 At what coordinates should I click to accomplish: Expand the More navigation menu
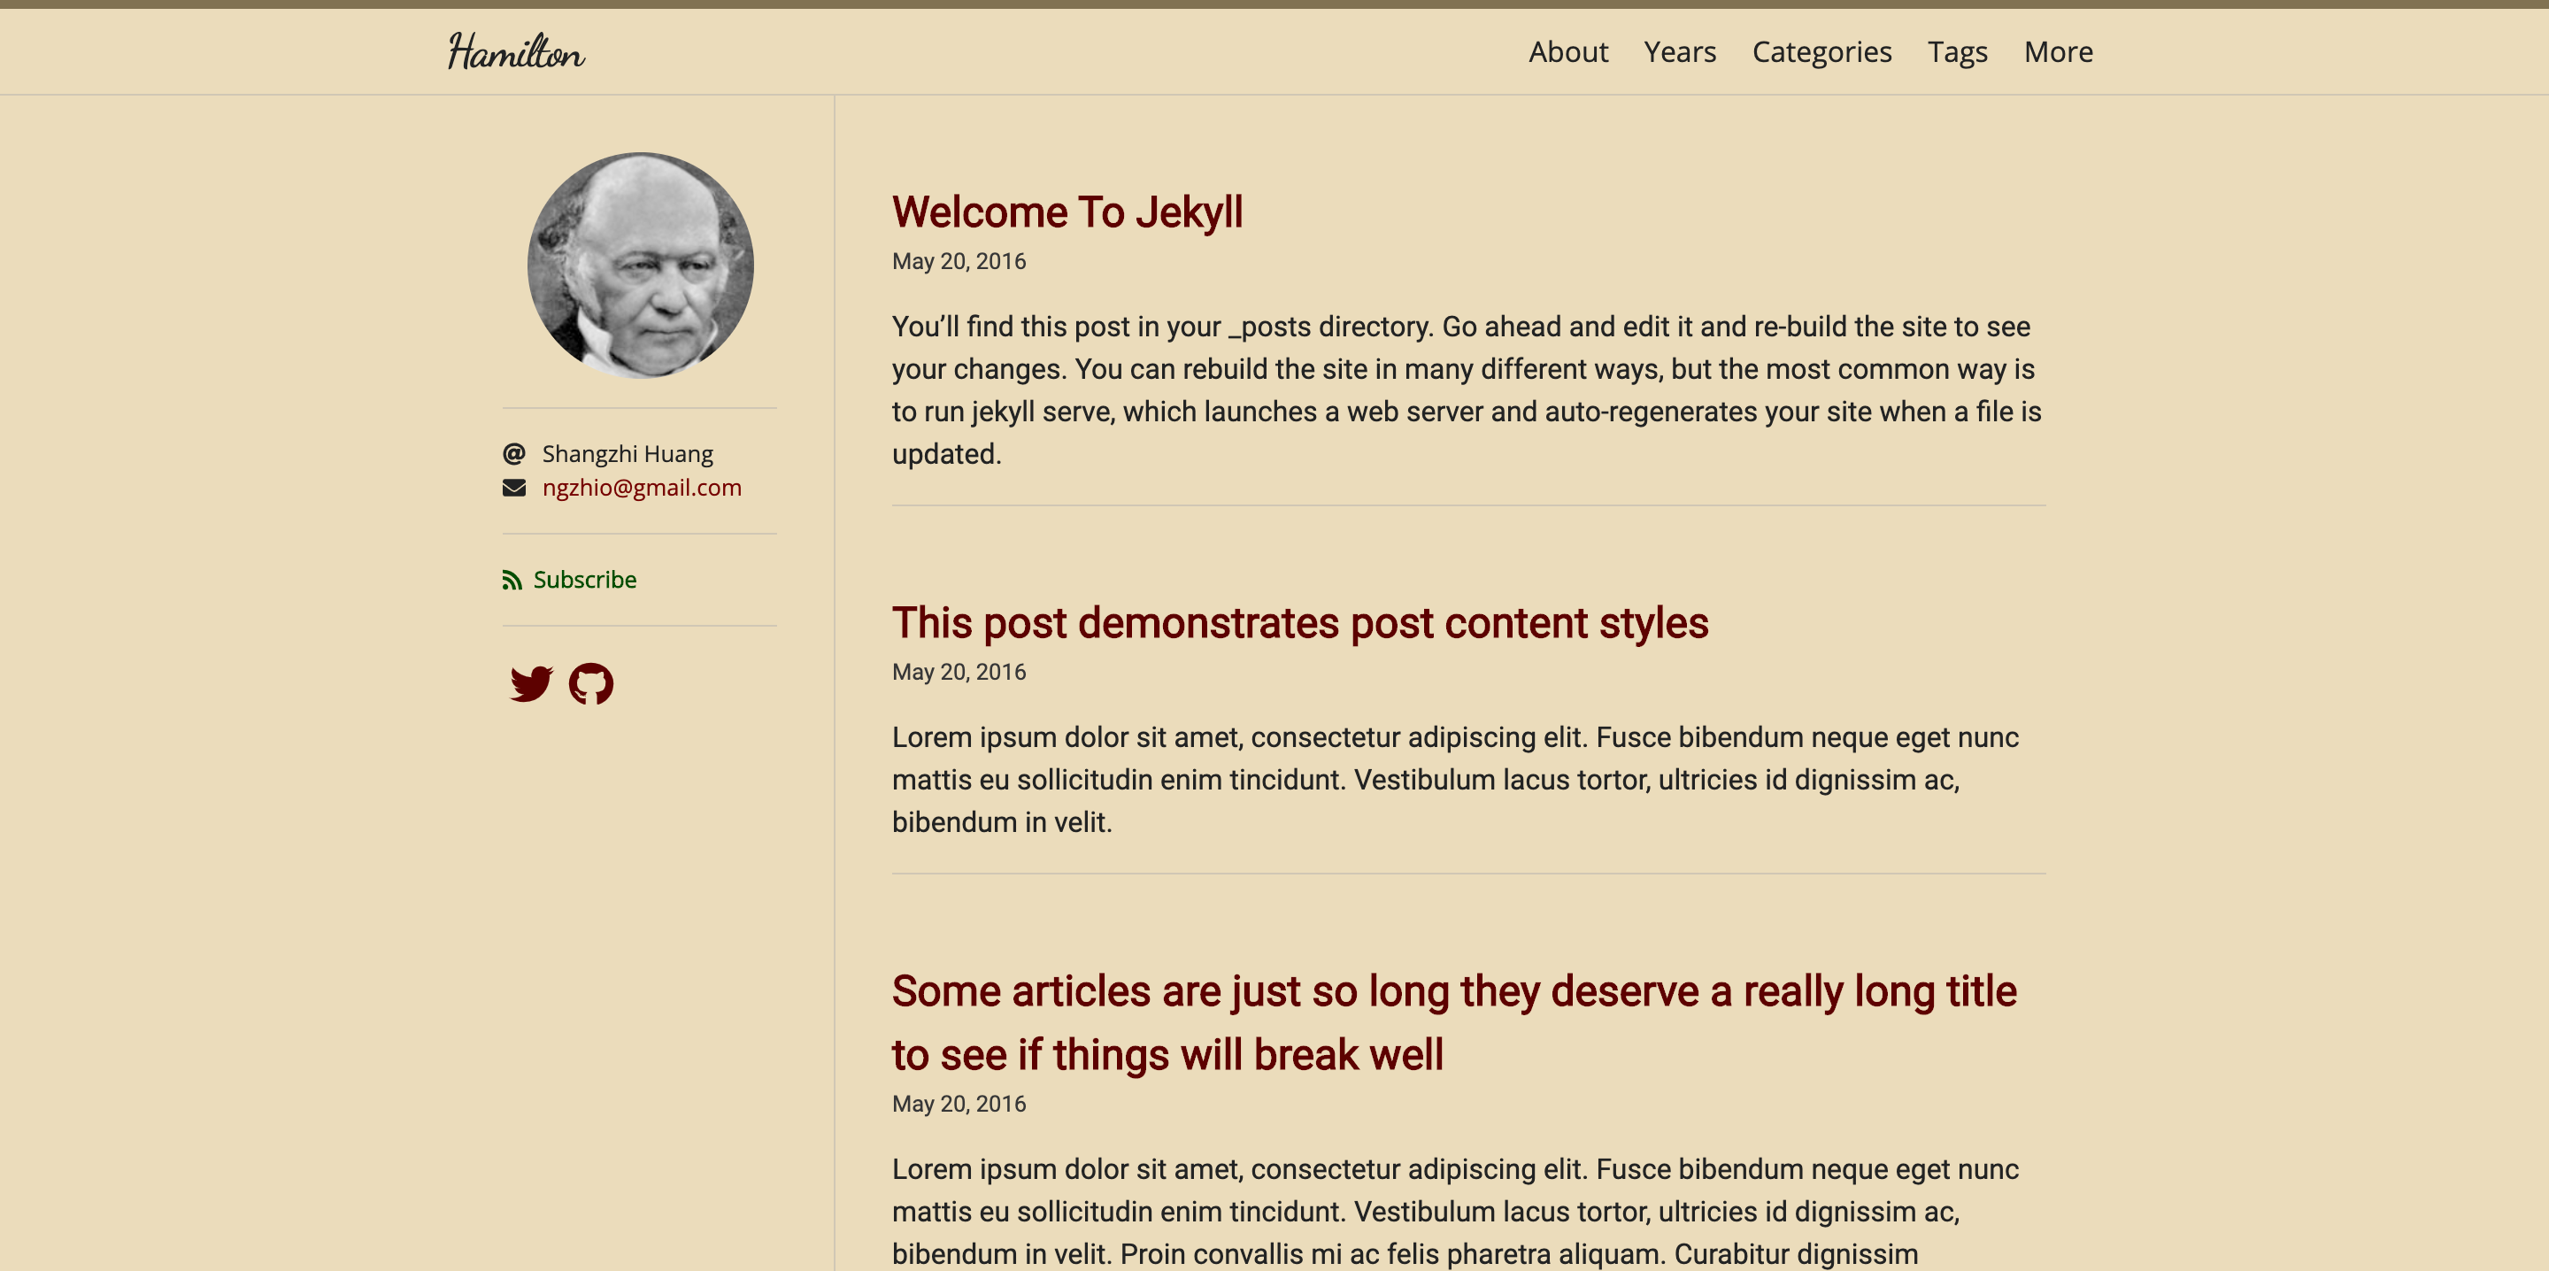(2057, 51)
